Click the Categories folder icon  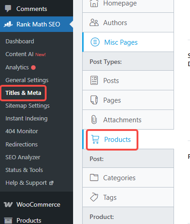coord(94,177)
